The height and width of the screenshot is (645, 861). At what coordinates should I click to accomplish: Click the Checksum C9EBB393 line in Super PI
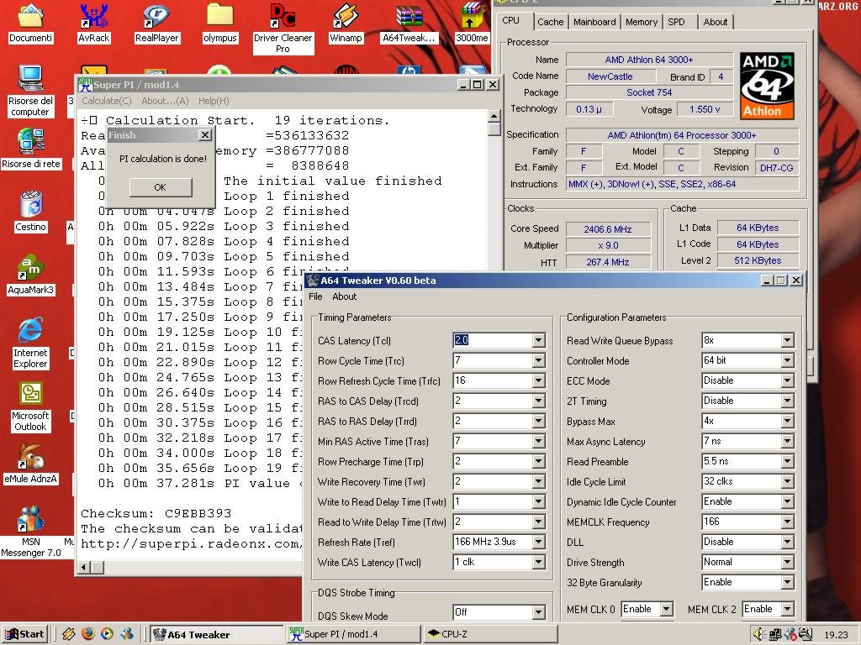[x=156, y=513]
